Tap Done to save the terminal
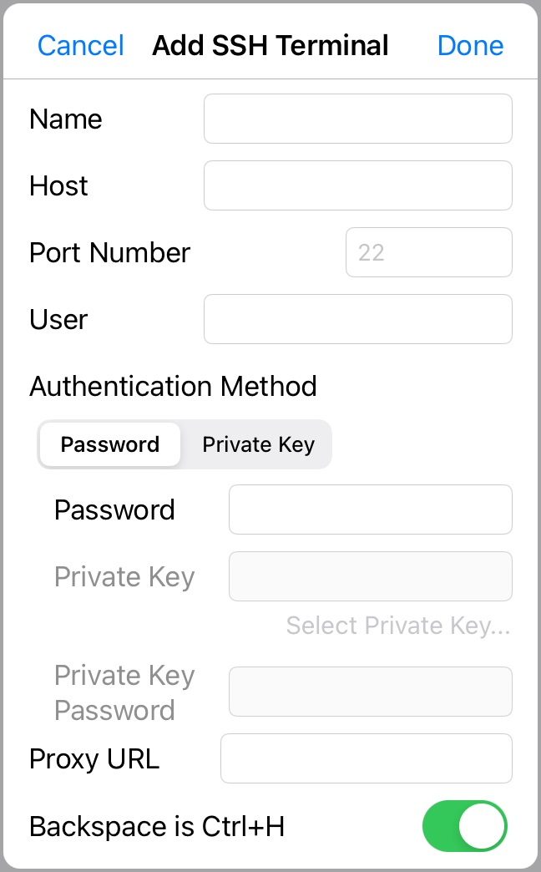The image size is (541, 872). coord(470,46)
